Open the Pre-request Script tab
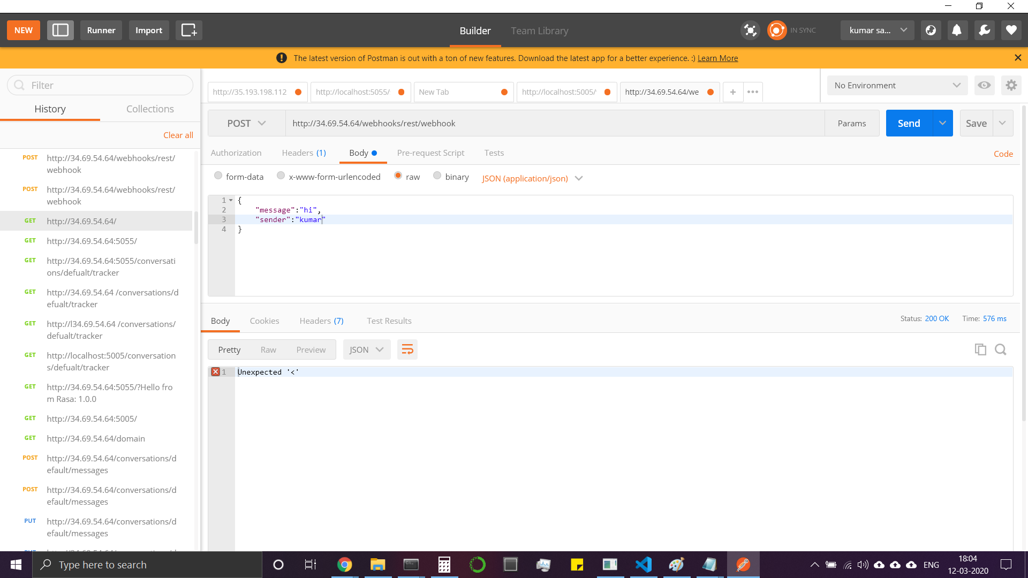The width and height of the screenshot is (1028, 578). click(430, 153)
